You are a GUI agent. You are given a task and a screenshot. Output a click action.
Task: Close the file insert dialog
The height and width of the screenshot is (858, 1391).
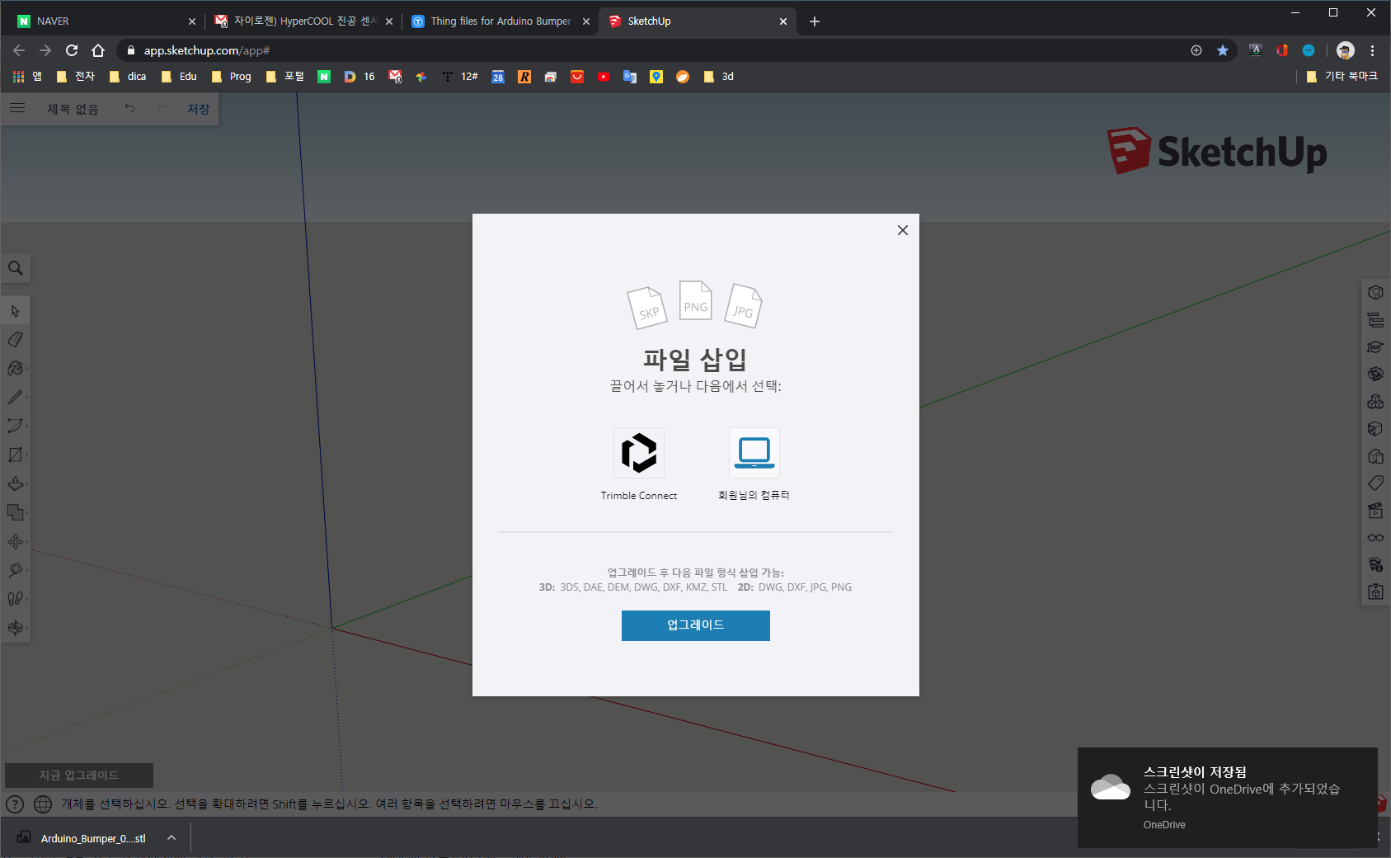click(903, 230)
